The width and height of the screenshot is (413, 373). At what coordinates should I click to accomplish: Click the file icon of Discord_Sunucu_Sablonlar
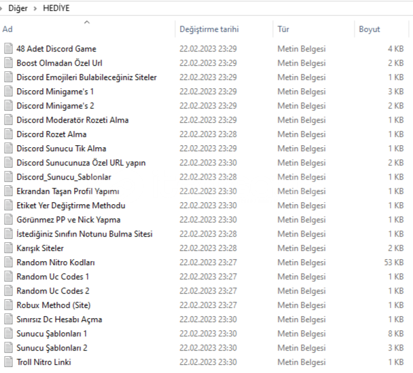(x=8, y=177)
